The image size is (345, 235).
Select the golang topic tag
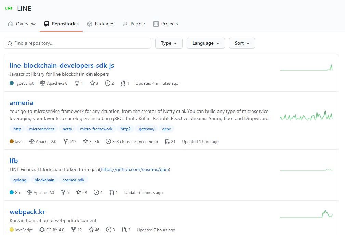(20, 180)
